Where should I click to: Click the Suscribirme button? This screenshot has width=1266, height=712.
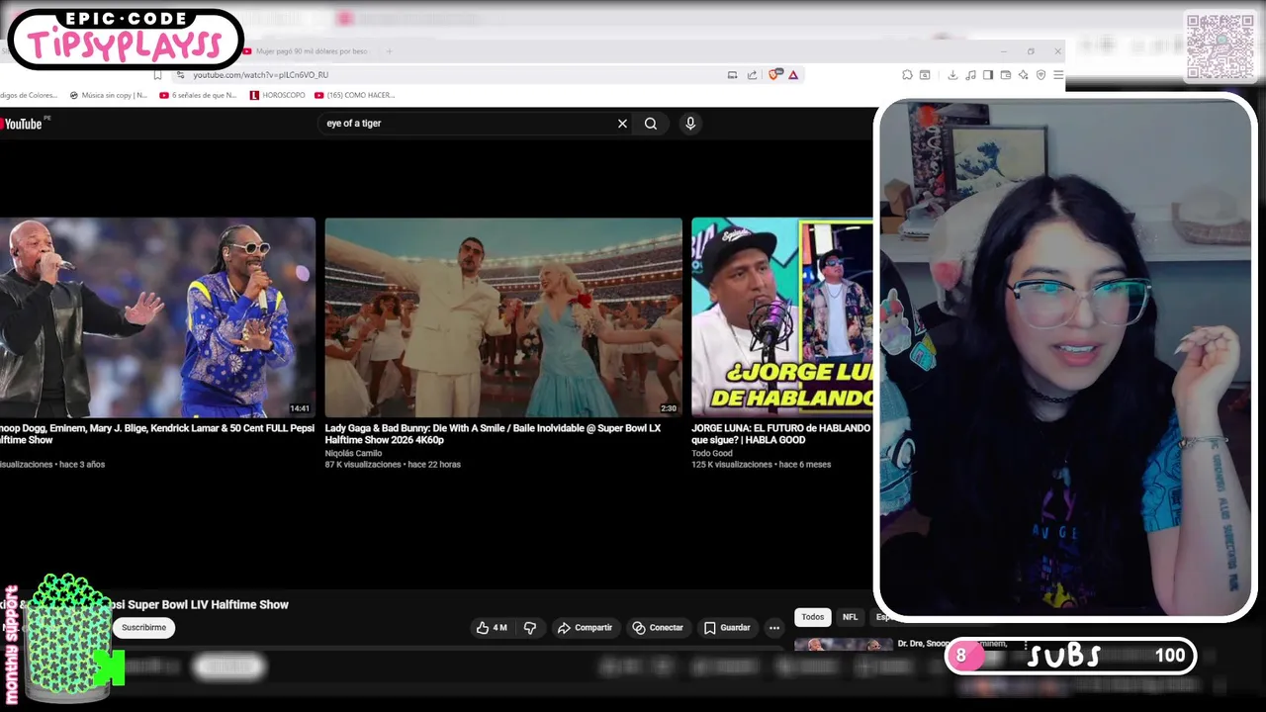[143, 628]
